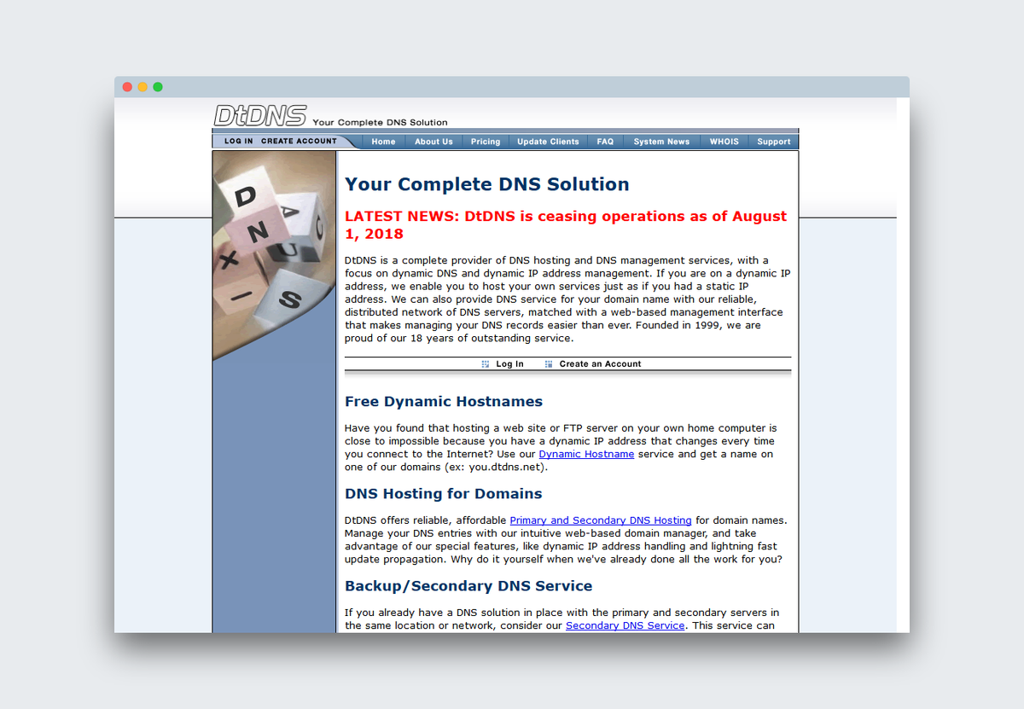Image resolution: width=1024 pixels, height=709 pixels.
Task: Click the Log In grid icon
Action: 486,363
